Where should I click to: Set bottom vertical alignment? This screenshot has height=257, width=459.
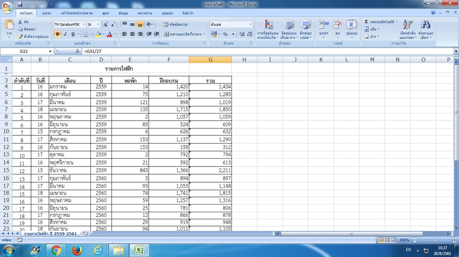140,24
